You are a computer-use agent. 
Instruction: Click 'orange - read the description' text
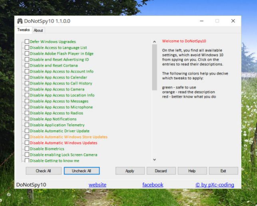click(x=189, y=92)
